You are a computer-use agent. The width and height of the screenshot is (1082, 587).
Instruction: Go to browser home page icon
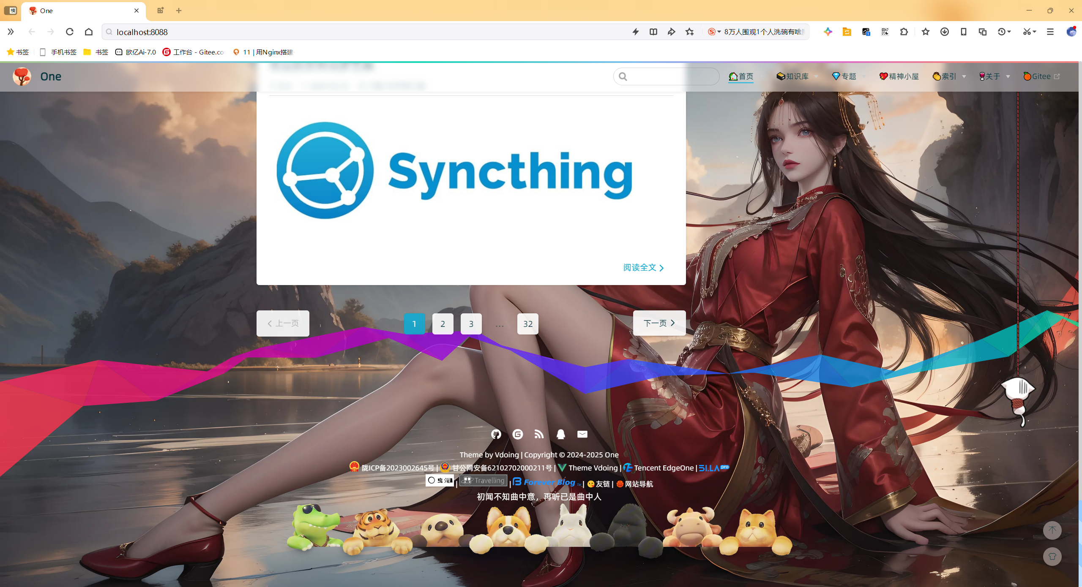[89, 32]
